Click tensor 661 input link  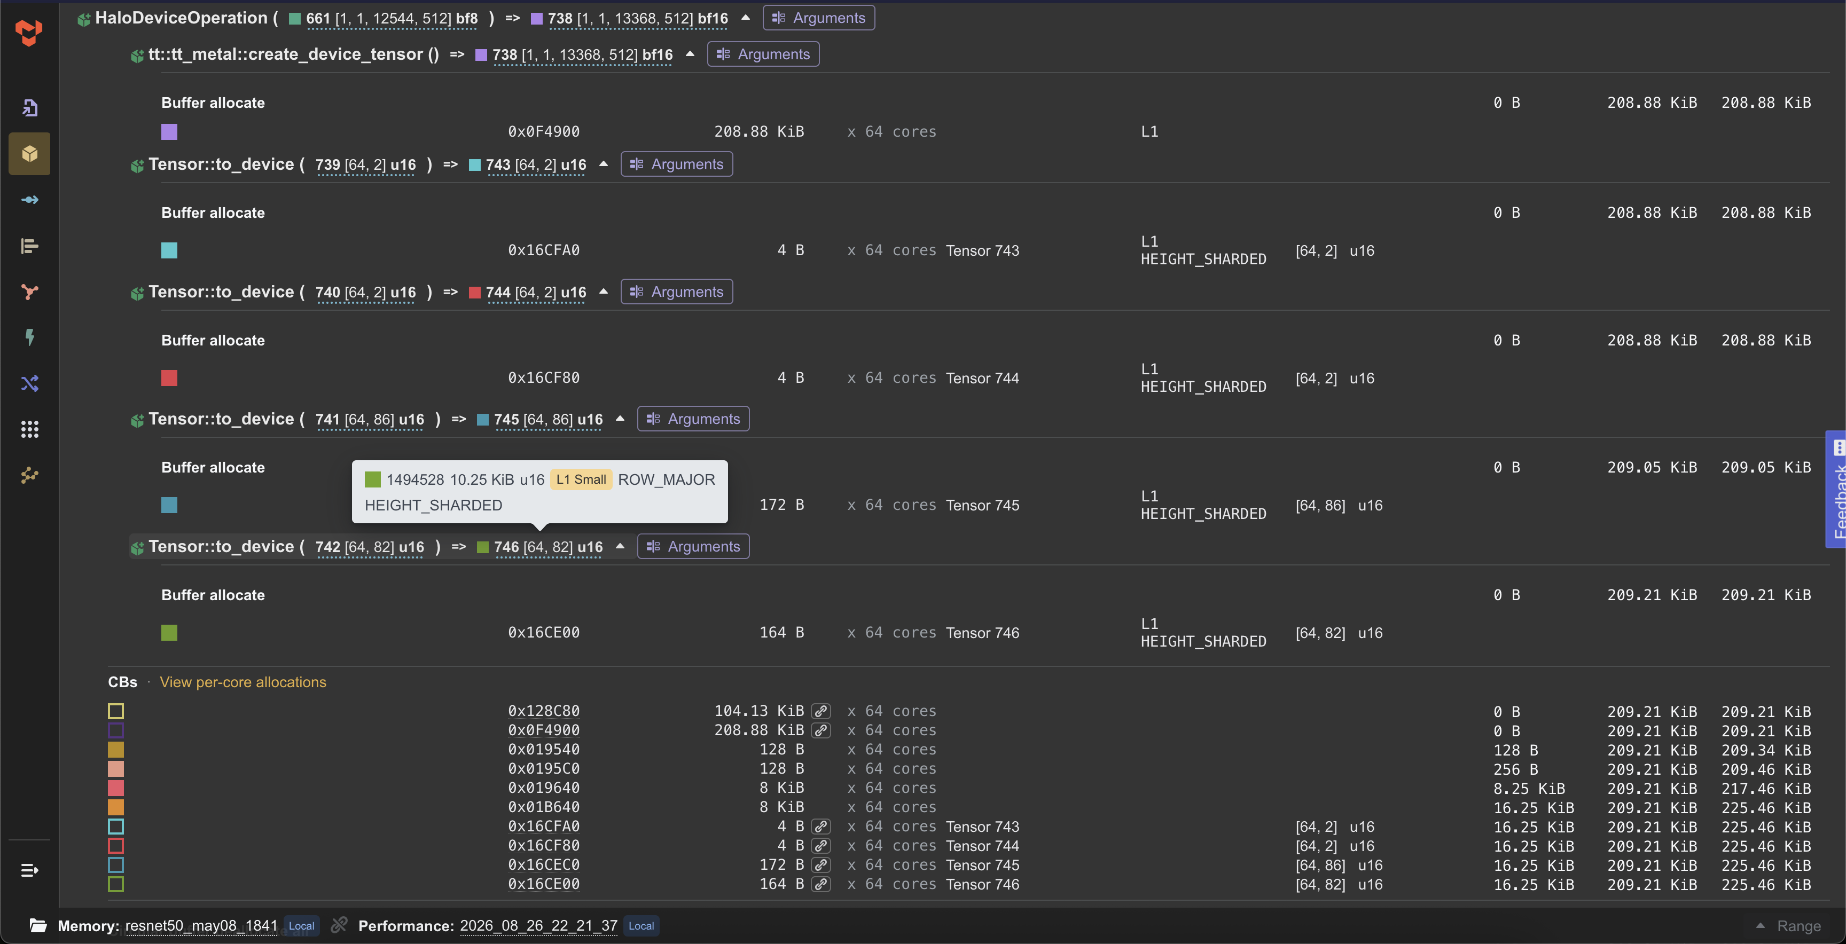pos(392,18)
